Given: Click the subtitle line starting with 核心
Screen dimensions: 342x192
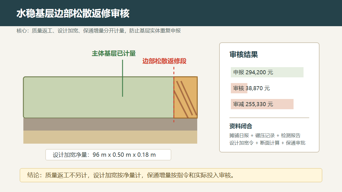Looking at the screenshot, I should 99,31.
